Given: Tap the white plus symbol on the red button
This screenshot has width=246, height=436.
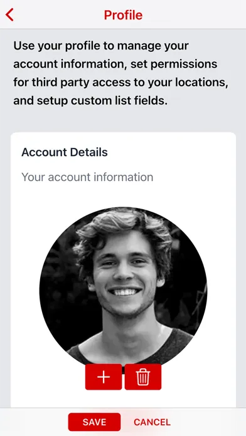Looking at the screenshot, I should click(x=104, y=377).
